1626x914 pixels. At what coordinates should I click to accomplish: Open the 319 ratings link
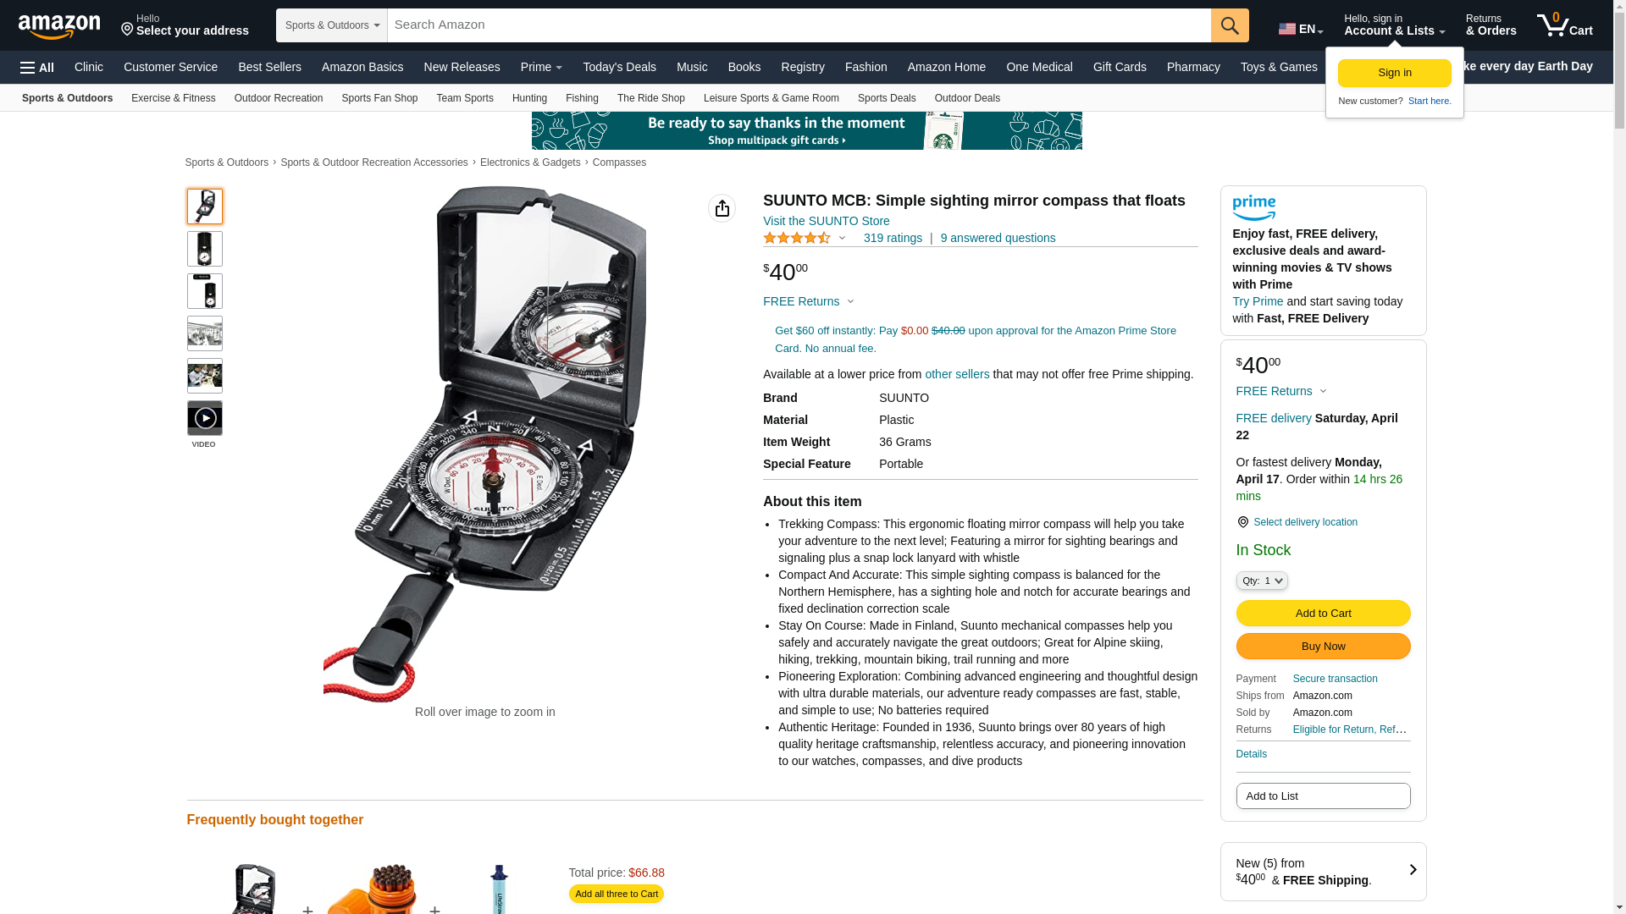tap(893, 238)
